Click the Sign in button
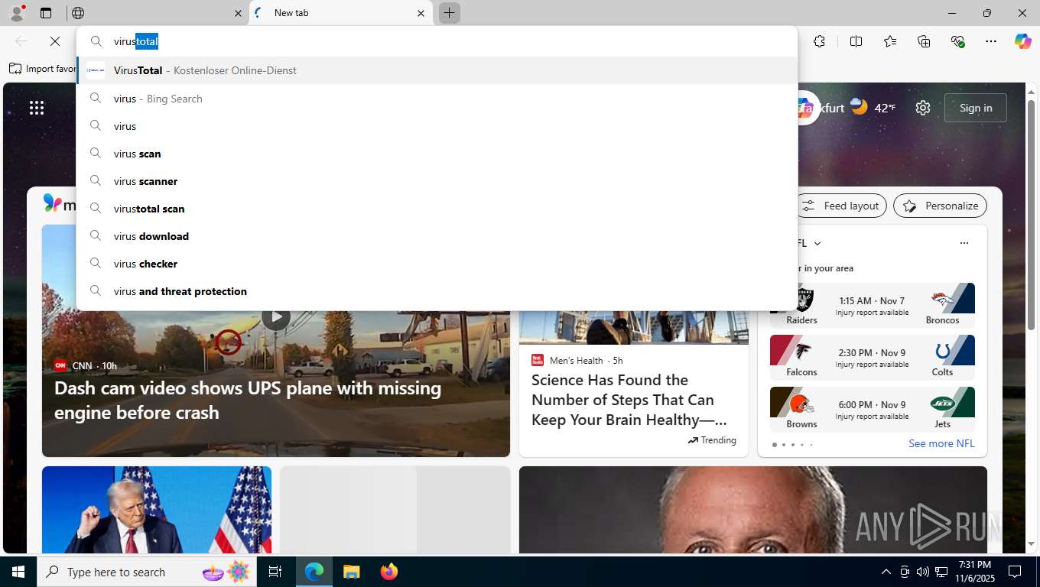The width and height of the screenshot is (1040, 587). point(976,108)
